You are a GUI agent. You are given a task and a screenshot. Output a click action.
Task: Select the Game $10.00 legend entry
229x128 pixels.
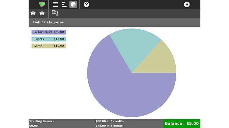49,46
